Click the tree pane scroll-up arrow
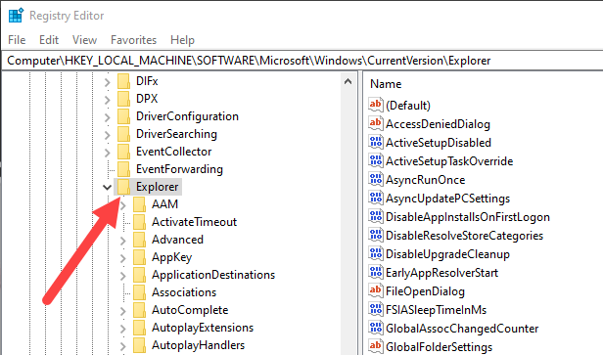This screenshot has width=603, height=355. (x=348, y=81)
